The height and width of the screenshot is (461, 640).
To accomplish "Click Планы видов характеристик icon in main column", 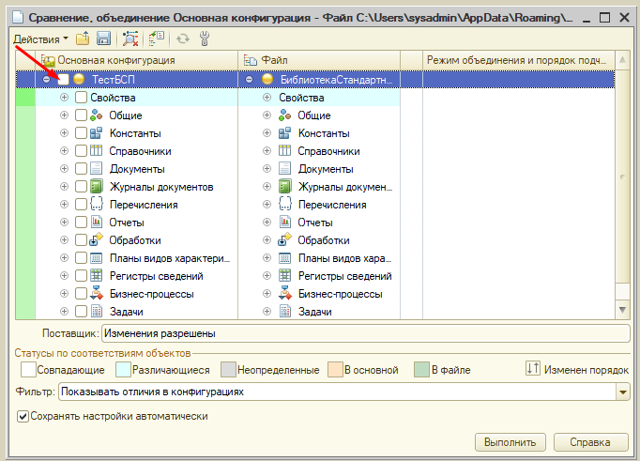I will tap(96, 257).
